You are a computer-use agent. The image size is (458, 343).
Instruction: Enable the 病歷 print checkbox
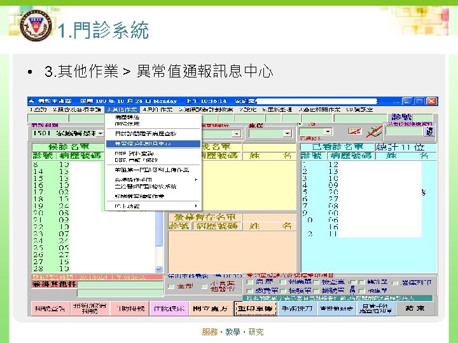point(250,282)
